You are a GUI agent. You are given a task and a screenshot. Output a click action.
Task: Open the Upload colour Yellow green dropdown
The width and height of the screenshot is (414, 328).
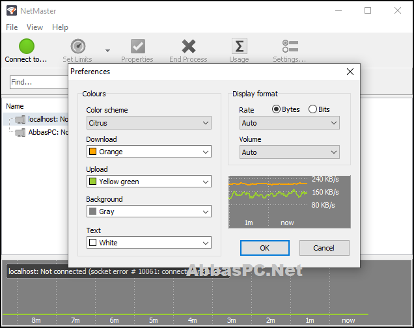(149, 182)
